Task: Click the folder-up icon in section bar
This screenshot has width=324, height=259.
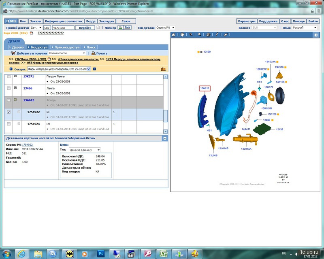Action: (163, 69)
